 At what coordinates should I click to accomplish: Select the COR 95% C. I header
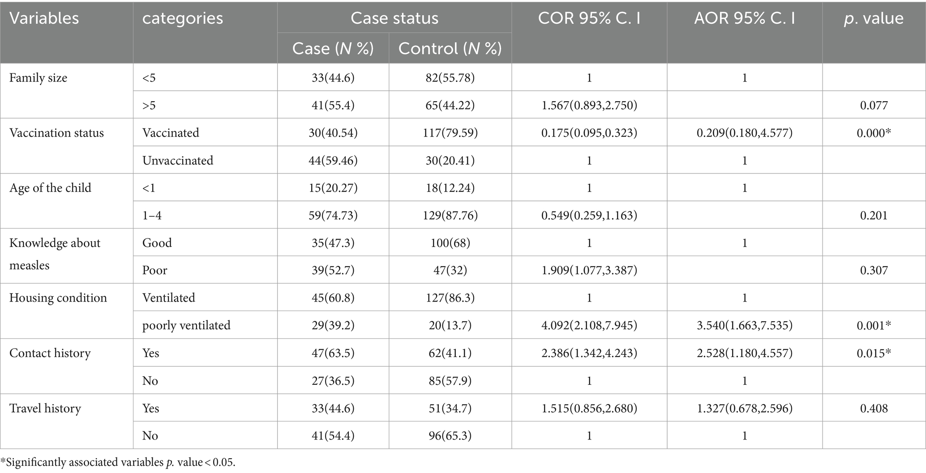point(589,18)
